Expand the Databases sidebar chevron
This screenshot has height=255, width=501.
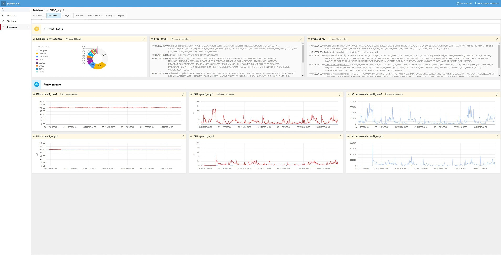28,27
